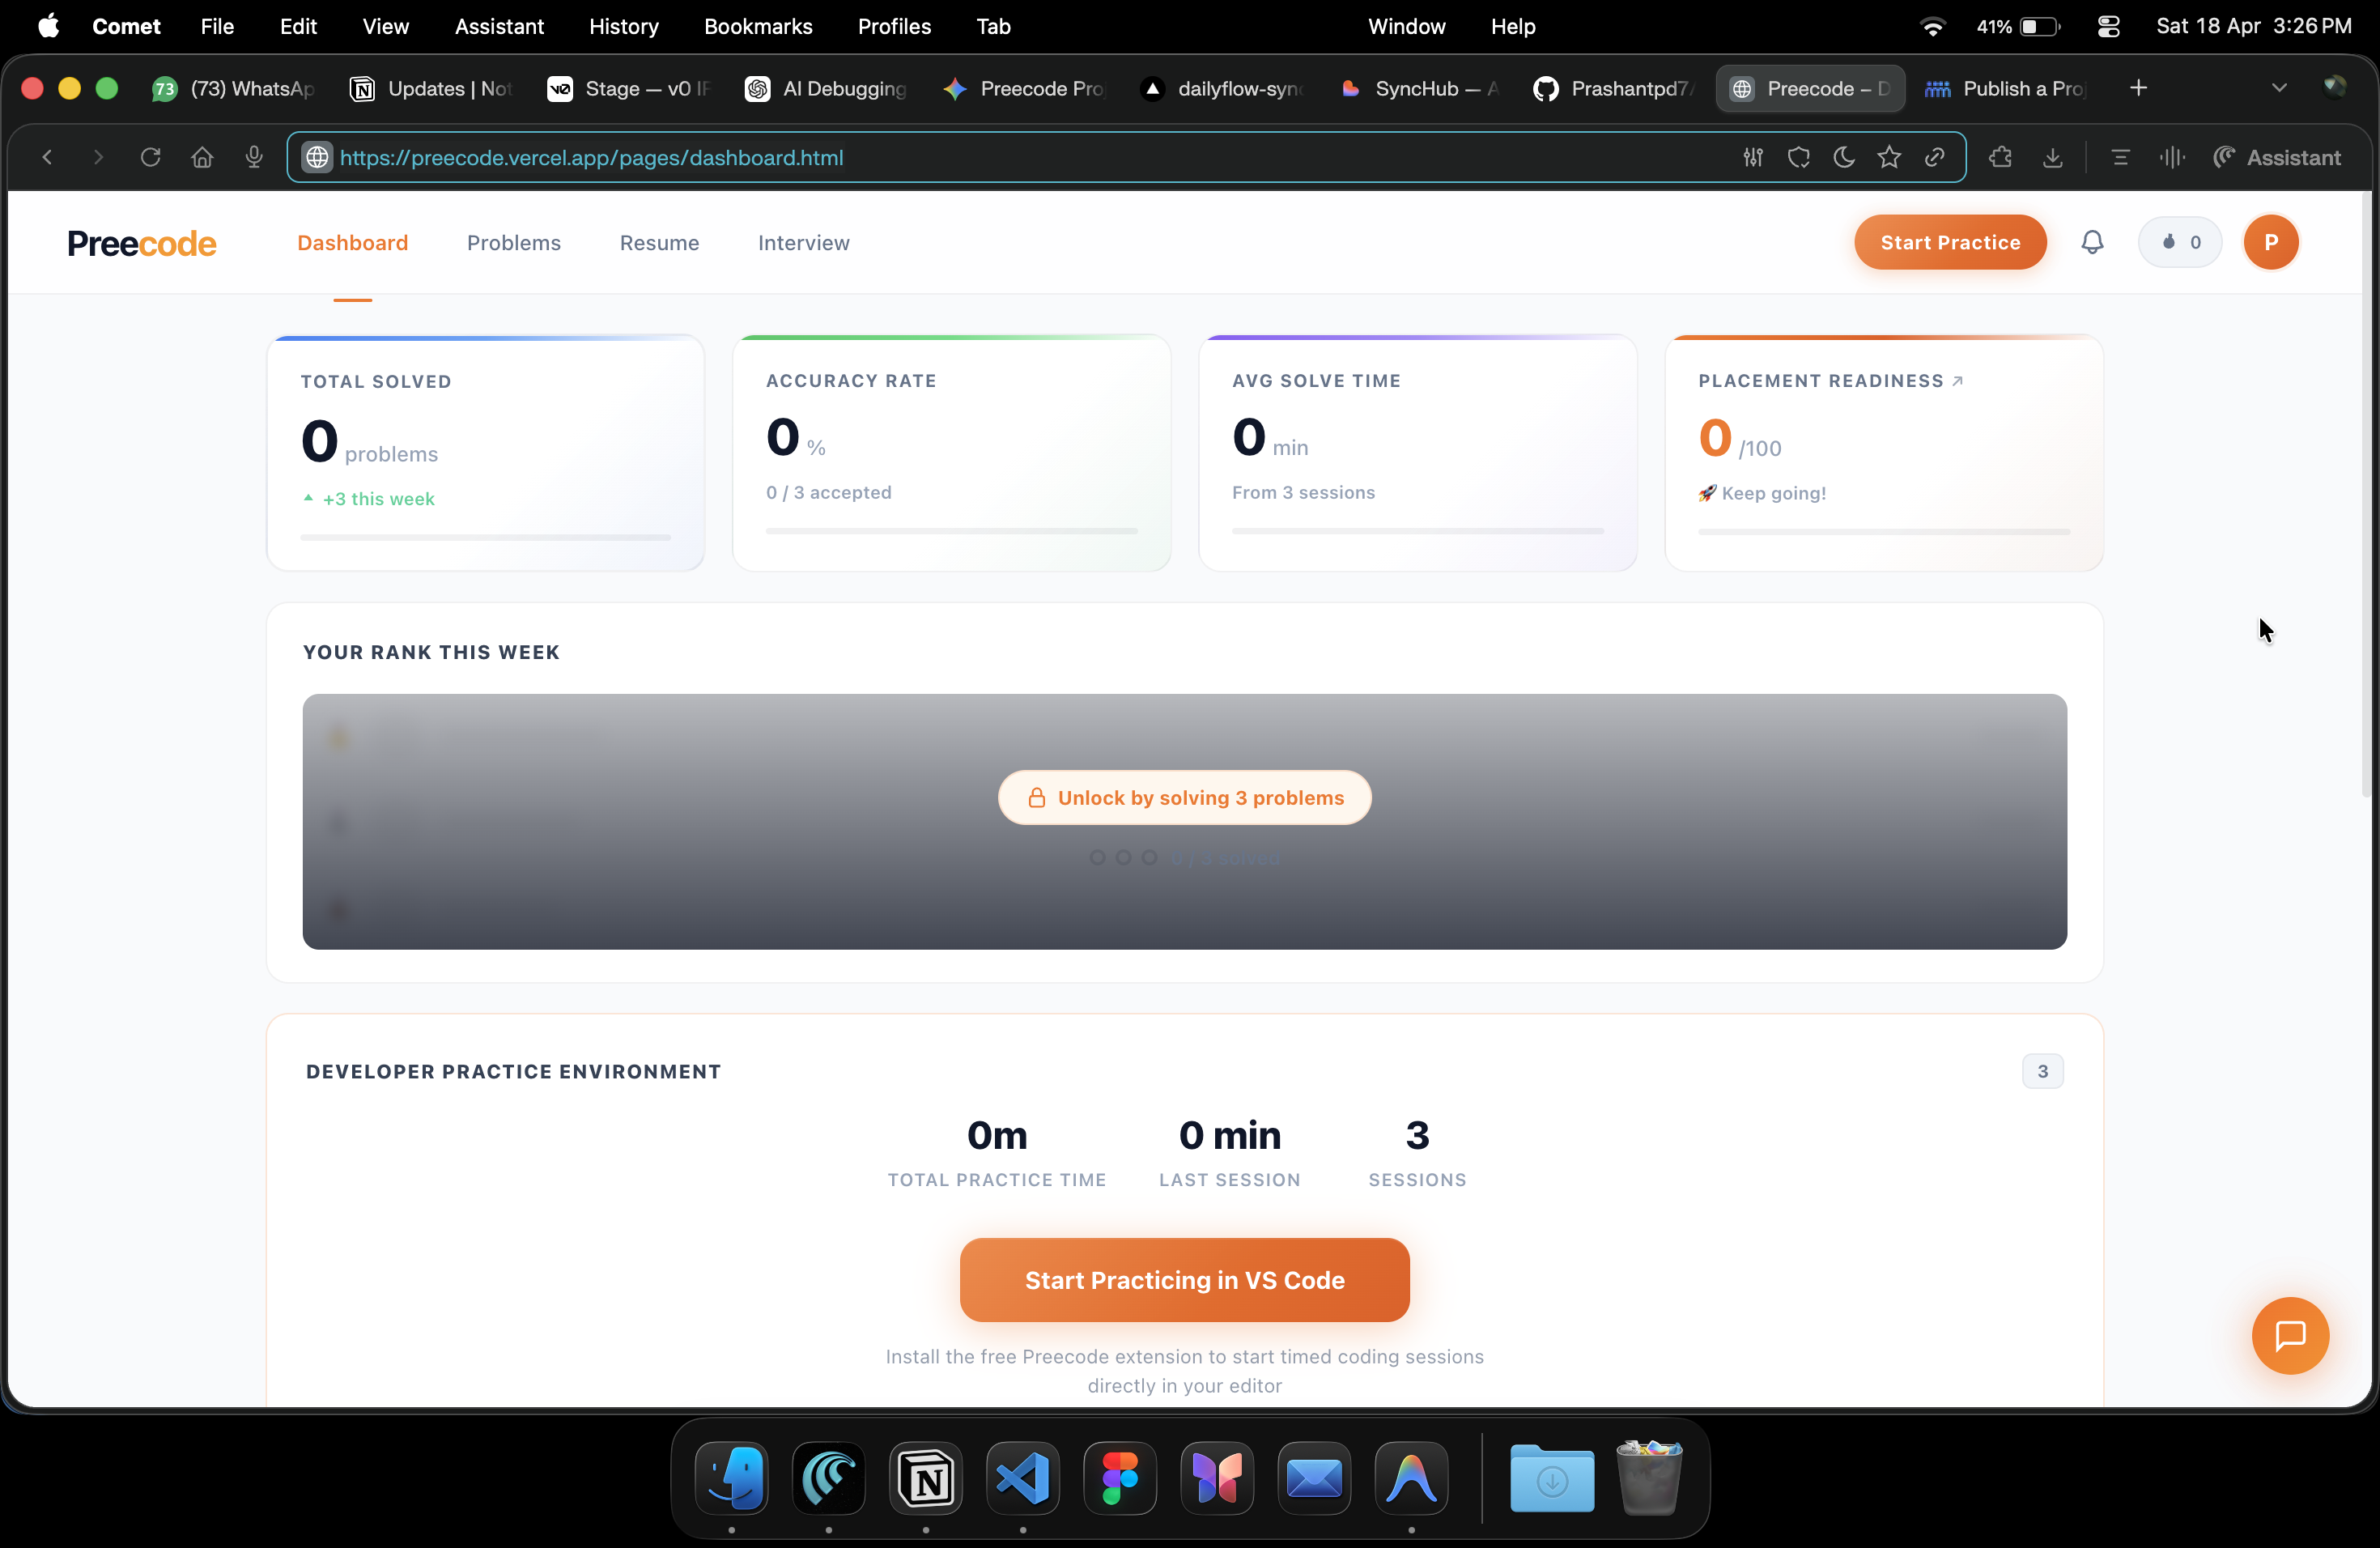Viewport: 2380px width, 1548px height.
Task: Open the P profile avatar
Action: [x=2270, y=242]
